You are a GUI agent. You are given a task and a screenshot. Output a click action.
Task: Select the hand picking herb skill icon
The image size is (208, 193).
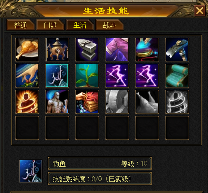[x=27, y=76]
